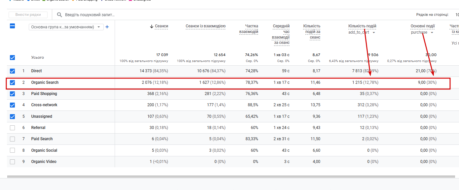Uncheck the Unassigned row checkbox
459x190 pixels.
point(12,116)
